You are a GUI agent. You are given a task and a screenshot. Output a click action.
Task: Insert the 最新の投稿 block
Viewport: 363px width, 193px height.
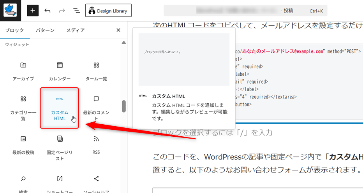[x=23, y=145]
